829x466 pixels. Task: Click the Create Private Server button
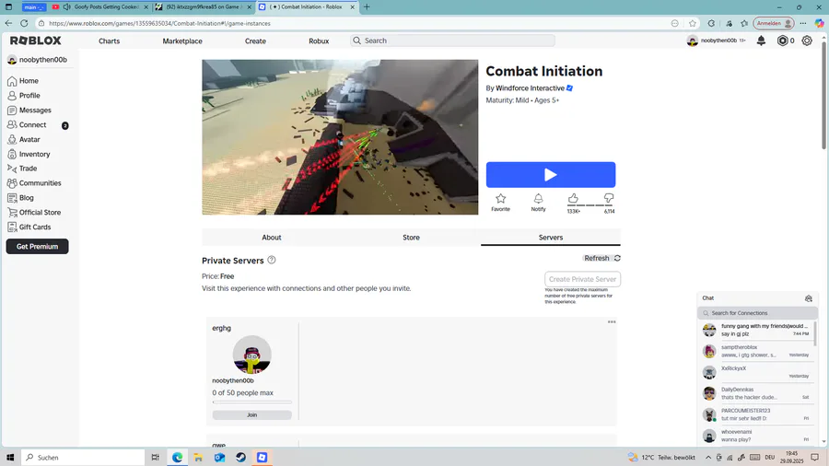click(x=583, y=279)
